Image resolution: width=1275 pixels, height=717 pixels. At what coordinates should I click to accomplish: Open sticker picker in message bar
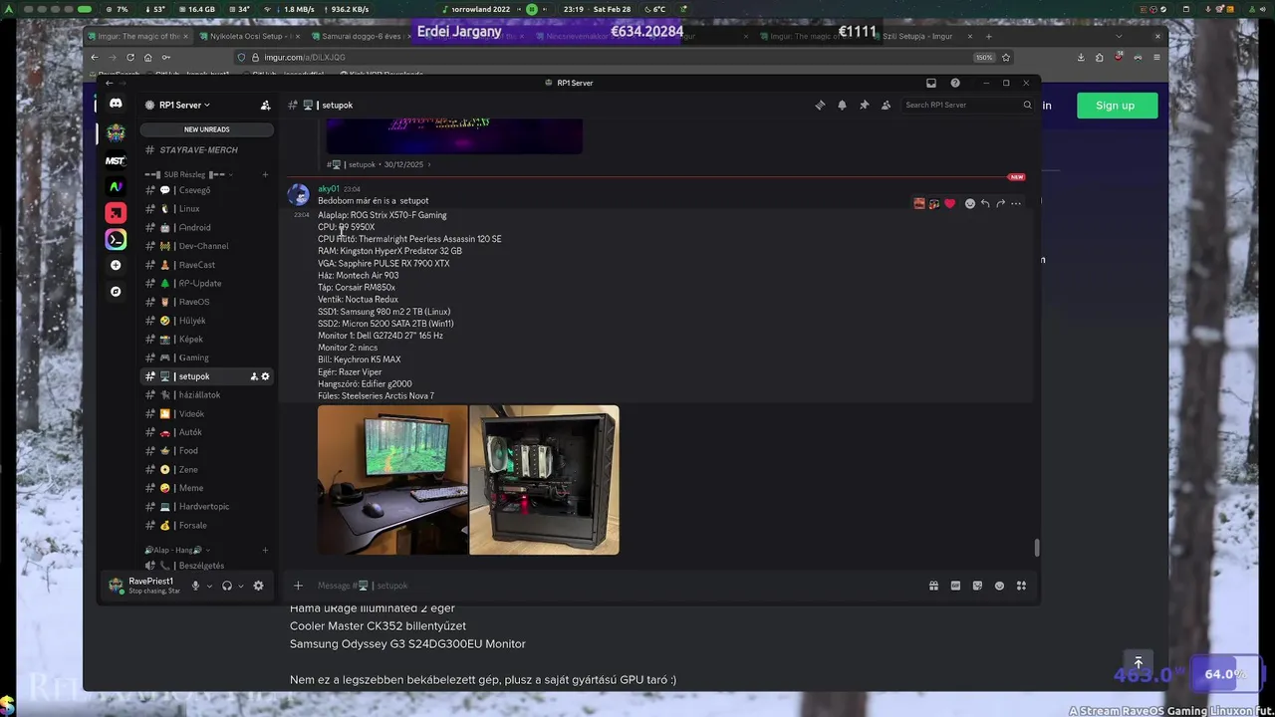pyautogui.click(x=977, y=586)
